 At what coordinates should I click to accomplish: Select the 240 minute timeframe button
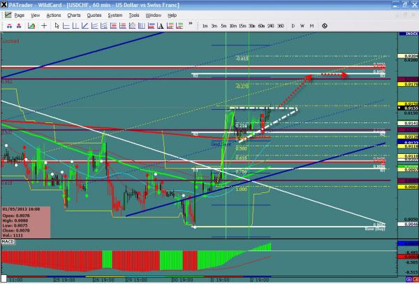coord(270,26)
